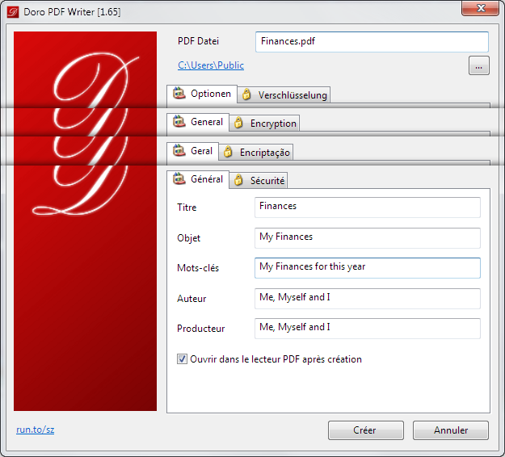
Task: Switch to the Verschlüsselung tab
Action: (x=284, y=95)
